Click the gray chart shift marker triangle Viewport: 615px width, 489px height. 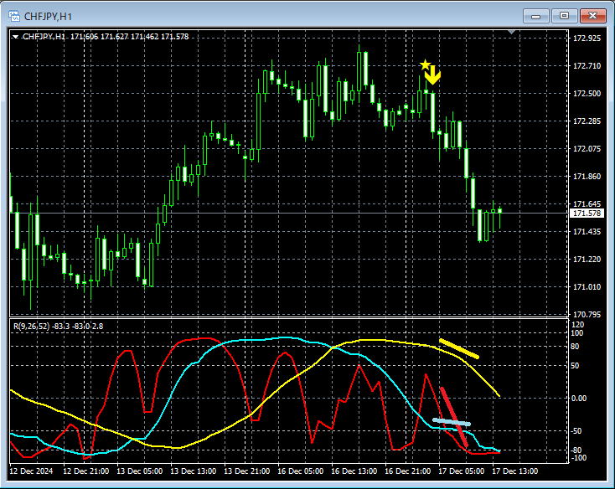[x=511, y=32]
